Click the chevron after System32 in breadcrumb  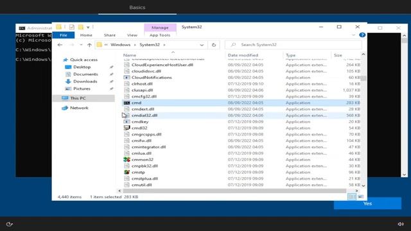pyautogui.click(x=164, y=45)
